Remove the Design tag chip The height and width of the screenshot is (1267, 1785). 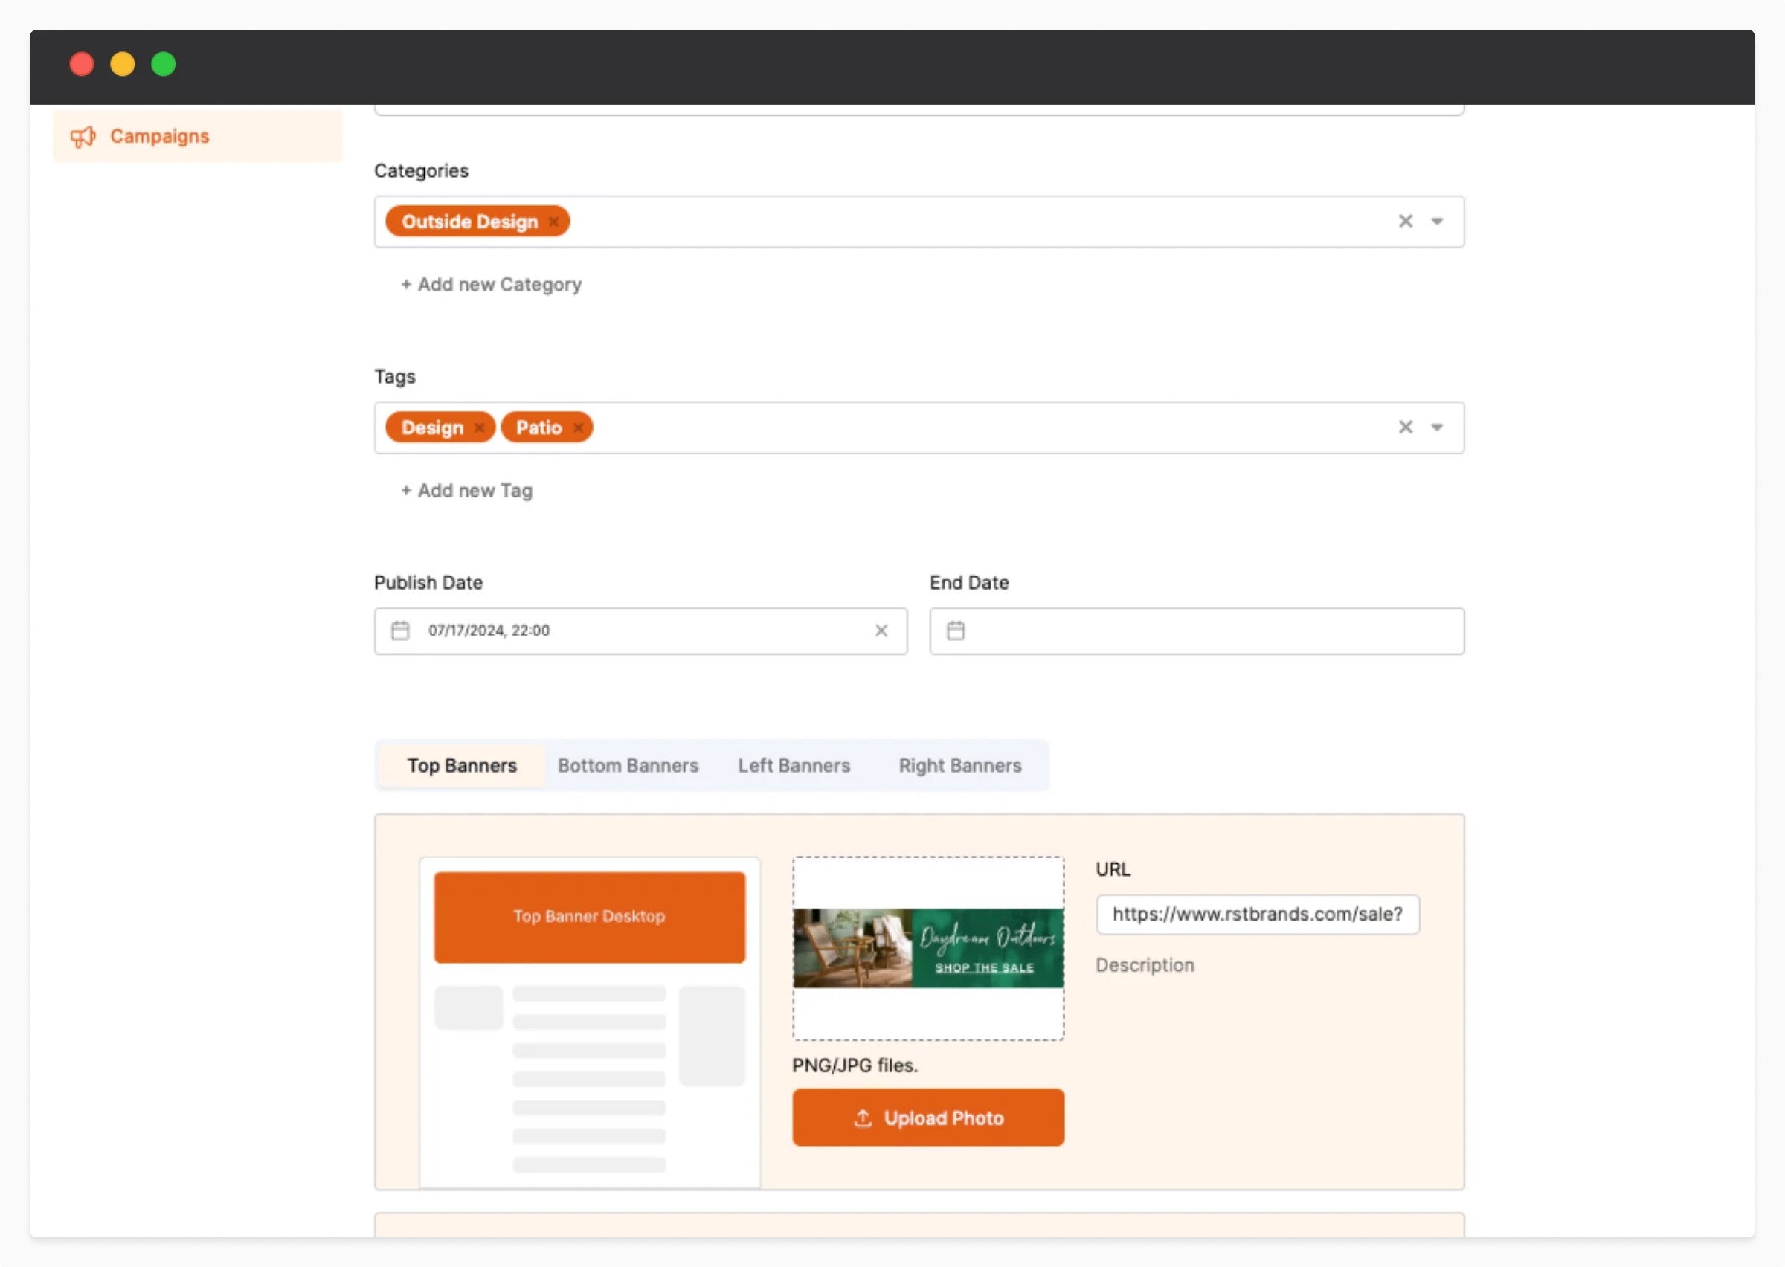coord(479,428)
